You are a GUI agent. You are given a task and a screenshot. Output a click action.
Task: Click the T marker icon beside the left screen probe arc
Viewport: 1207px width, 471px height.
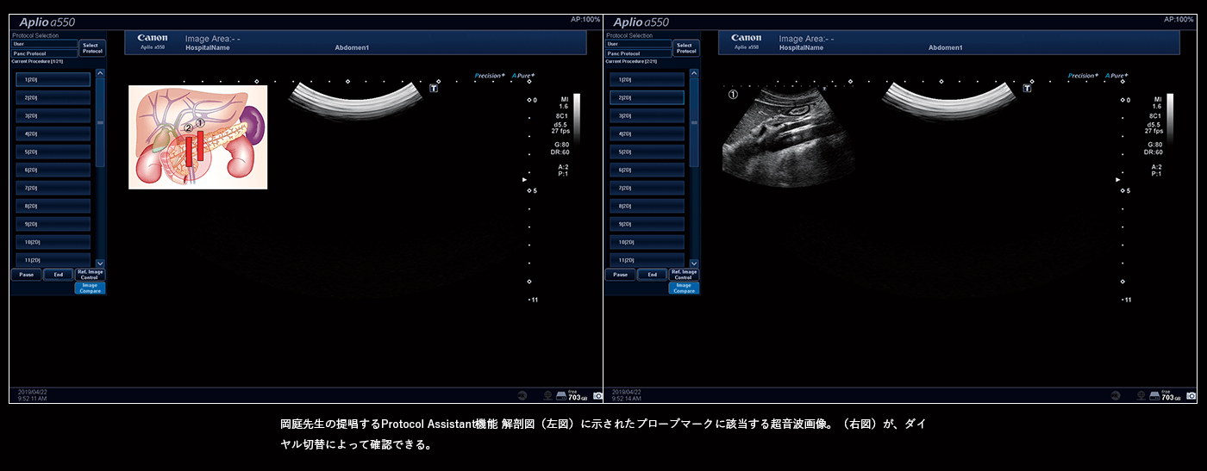tap(435, 88)
